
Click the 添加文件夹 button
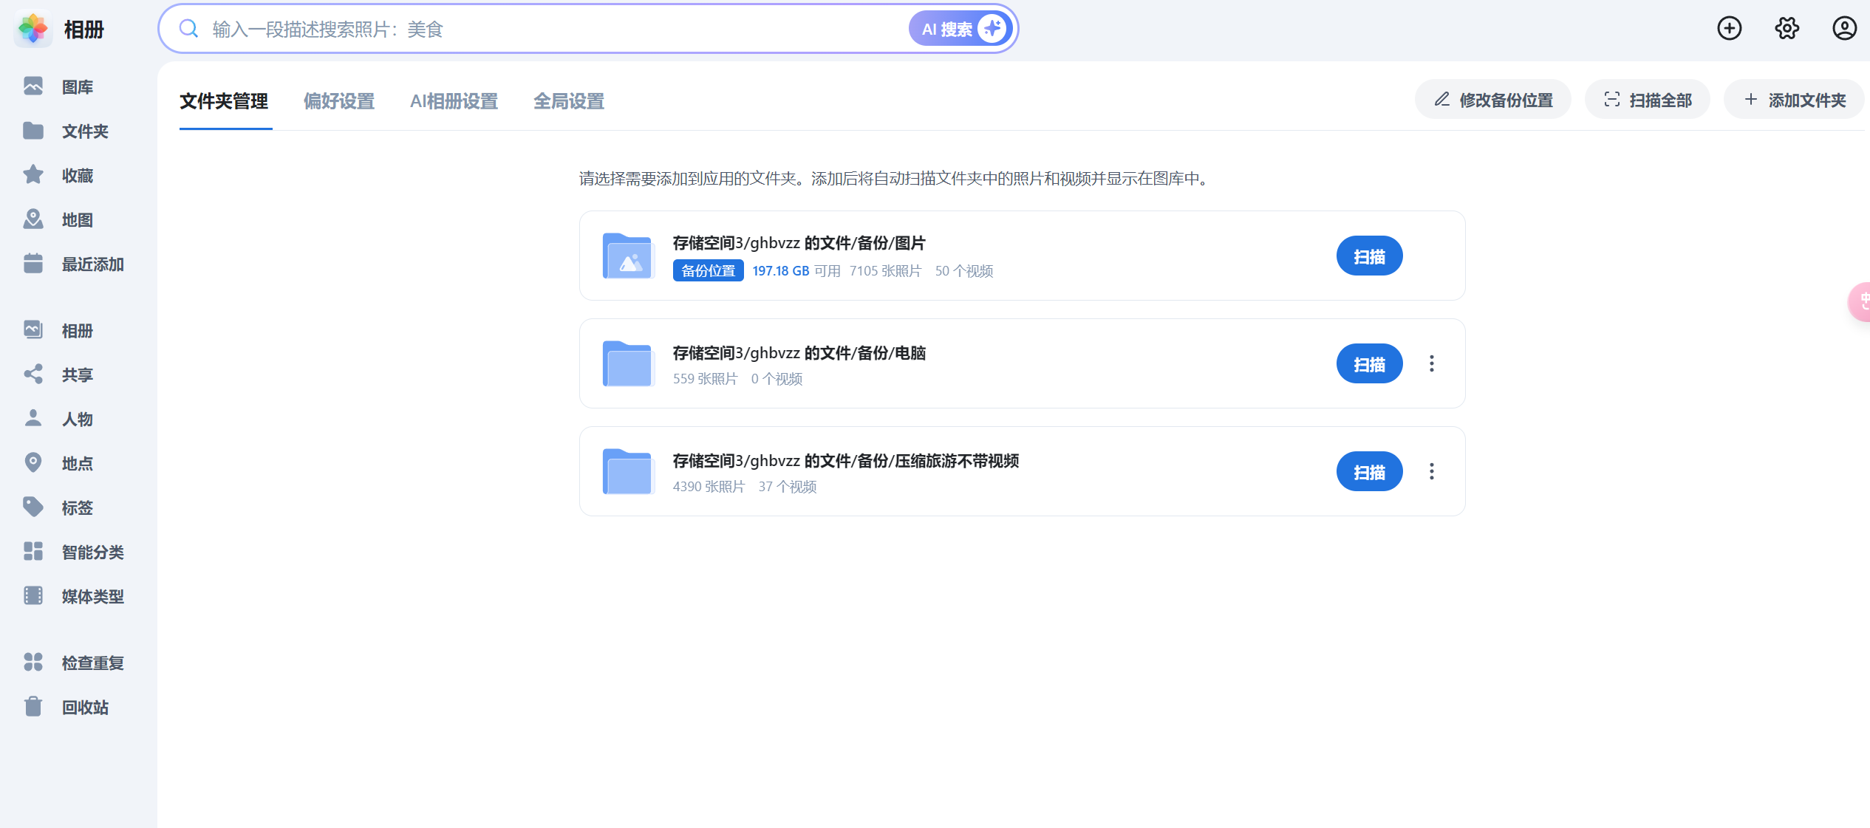(x=1795, y=100)
